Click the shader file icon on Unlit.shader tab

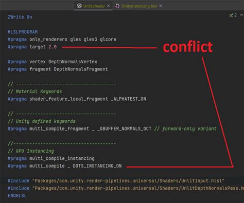[79, 6]
